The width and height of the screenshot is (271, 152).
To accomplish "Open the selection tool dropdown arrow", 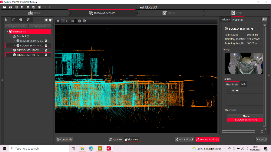I will coord(75,21).
